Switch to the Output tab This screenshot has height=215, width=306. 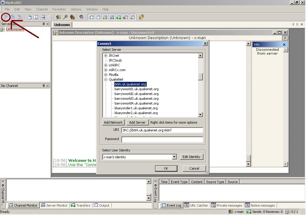101,205
